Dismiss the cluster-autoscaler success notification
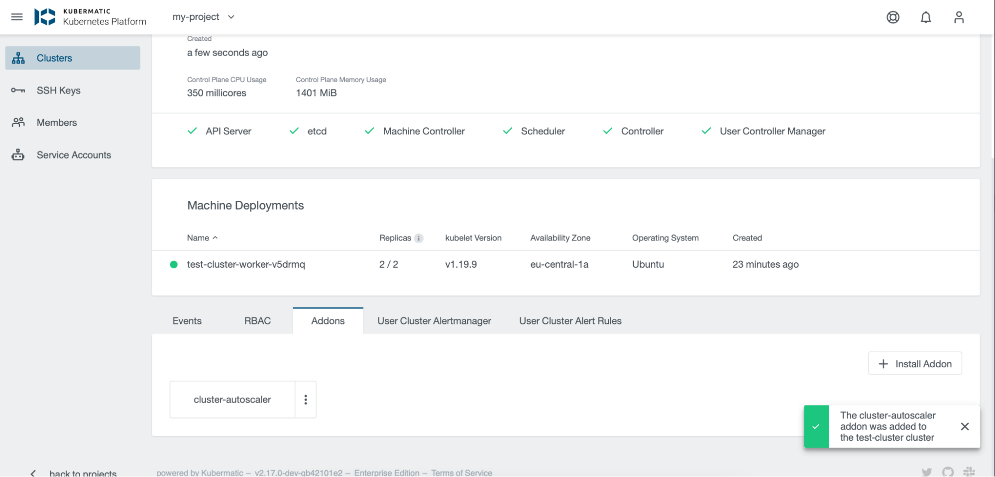Image resolution: width=995 pixels, height=477 pixels. click(964, 426)
